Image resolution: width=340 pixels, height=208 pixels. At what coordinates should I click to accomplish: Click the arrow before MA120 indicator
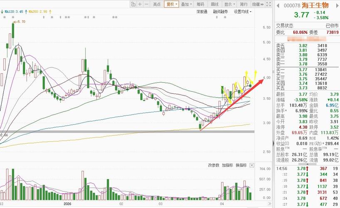click(x=2, y=12)
